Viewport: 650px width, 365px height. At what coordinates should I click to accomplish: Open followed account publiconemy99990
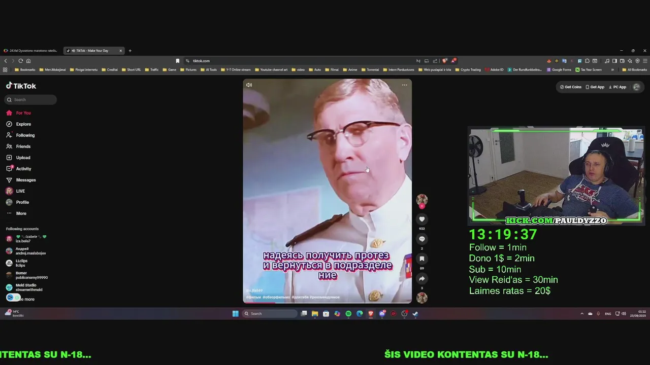click(x=28, y=275)
